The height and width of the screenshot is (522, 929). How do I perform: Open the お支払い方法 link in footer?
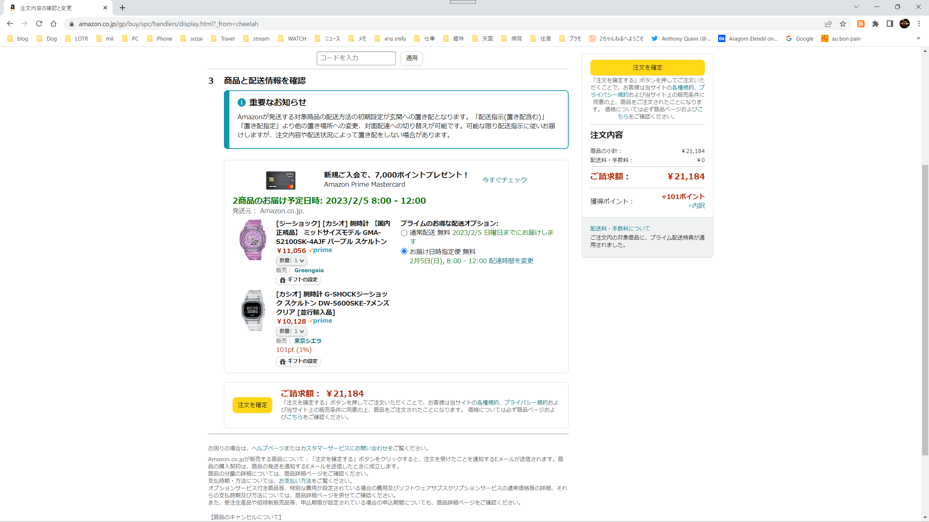point(295,481)
